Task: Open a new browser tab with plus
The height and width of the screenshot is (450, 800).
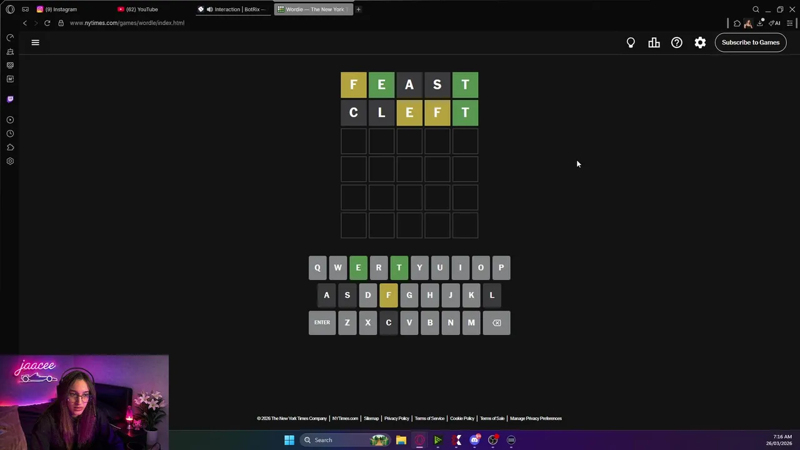Action: point(358,9)
